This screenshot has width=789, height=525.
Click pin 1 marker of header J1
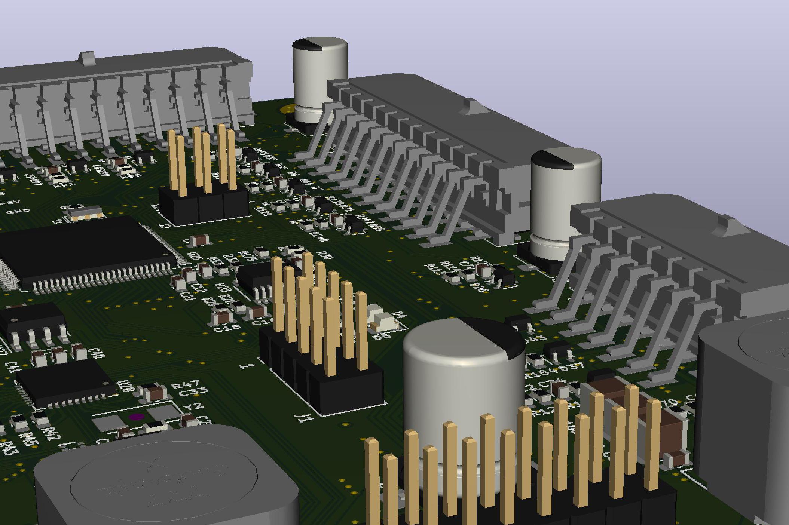(247, 366)
